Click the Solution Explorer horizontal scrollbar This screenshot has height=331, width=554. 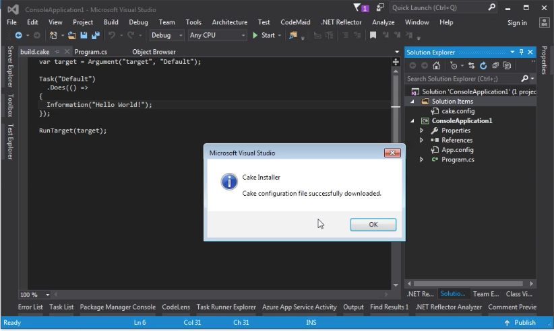coord(468,284)
